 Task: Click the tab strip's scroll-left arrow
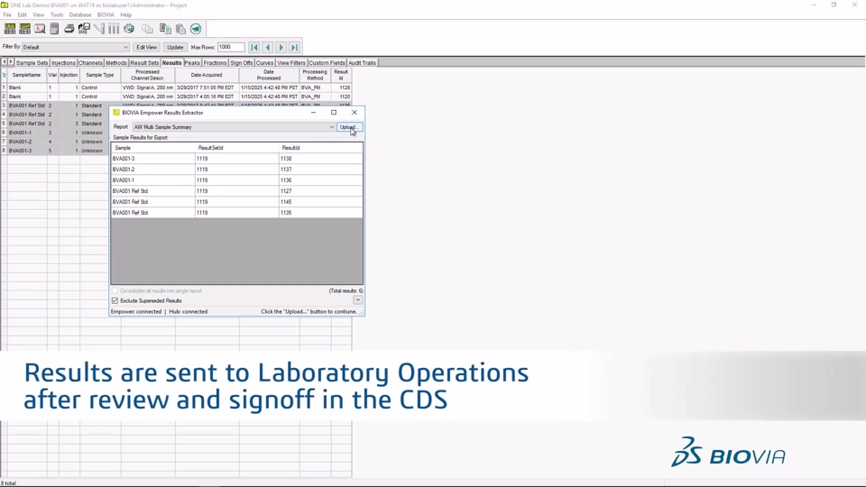click(5, 62)
